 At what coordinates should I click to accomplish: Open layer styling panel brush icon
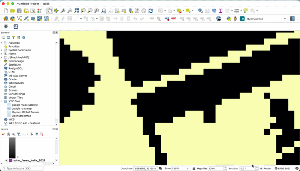point(3,134)
